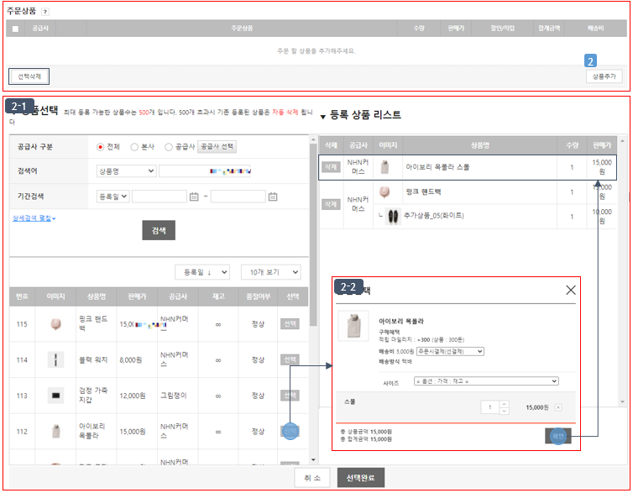633x493 pixels.
Task: Click the 블랙 워치 thumbnail in row 114
Action: tap(55, 359)
